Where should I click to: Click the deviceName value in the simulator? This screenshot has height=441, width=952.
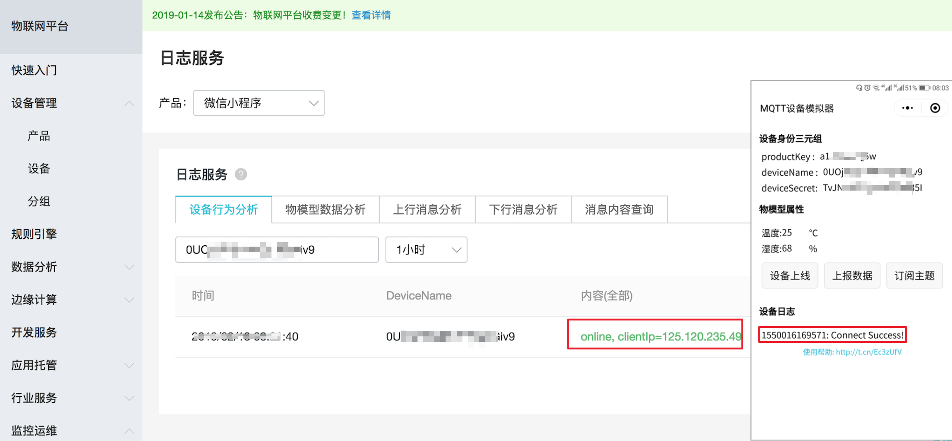[x=872, y=172]
